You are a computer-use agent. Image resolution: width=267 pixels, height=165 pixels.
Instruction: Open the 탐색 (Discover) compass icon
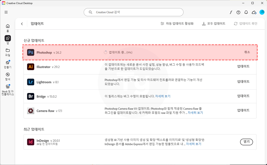click(x=8, y=76)
